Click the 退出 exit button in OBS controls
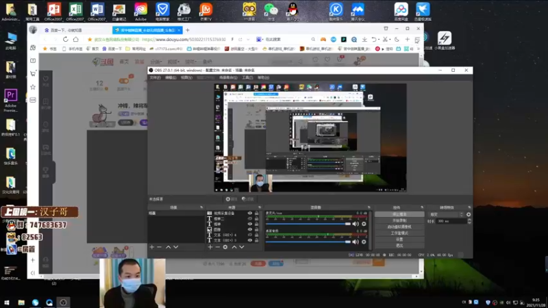The height and width of the screenshot is (308, 548). [399, 246]
